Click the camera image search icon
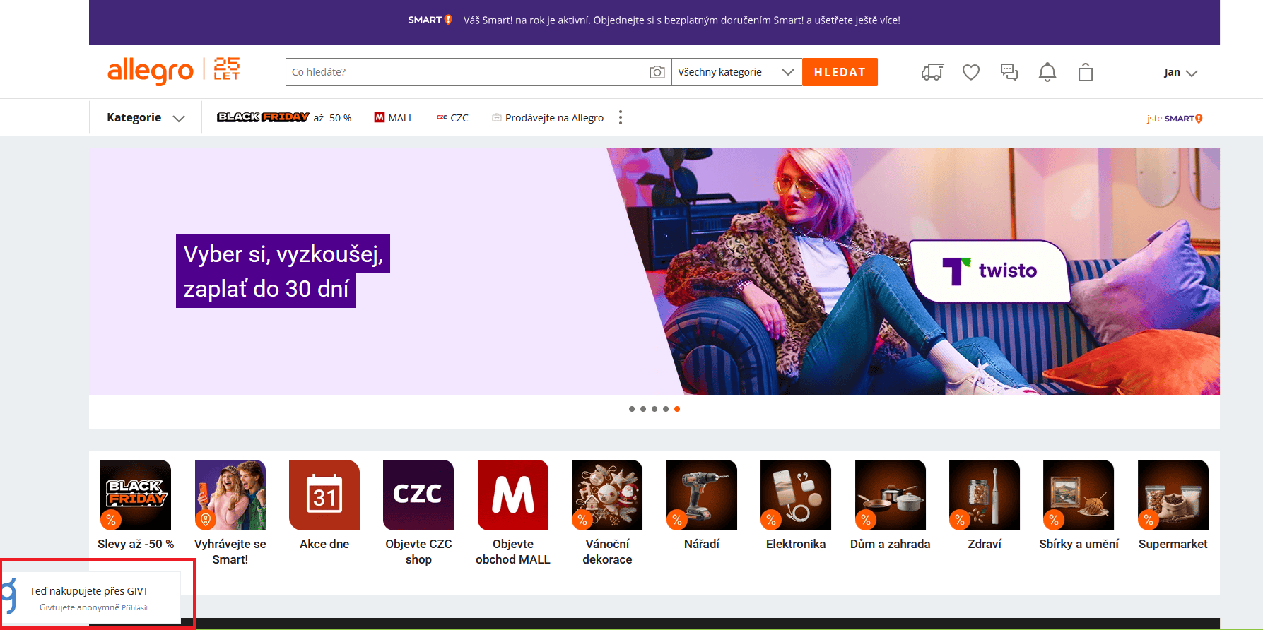 pyautogui.click(x=657, y=72)
